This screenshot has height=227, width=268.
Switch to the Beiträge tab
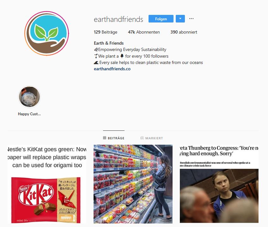114,138
